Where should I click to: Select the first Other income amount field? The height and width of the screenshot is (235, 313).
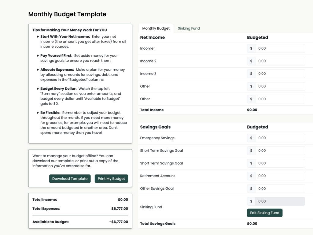(x=280, y=86)
